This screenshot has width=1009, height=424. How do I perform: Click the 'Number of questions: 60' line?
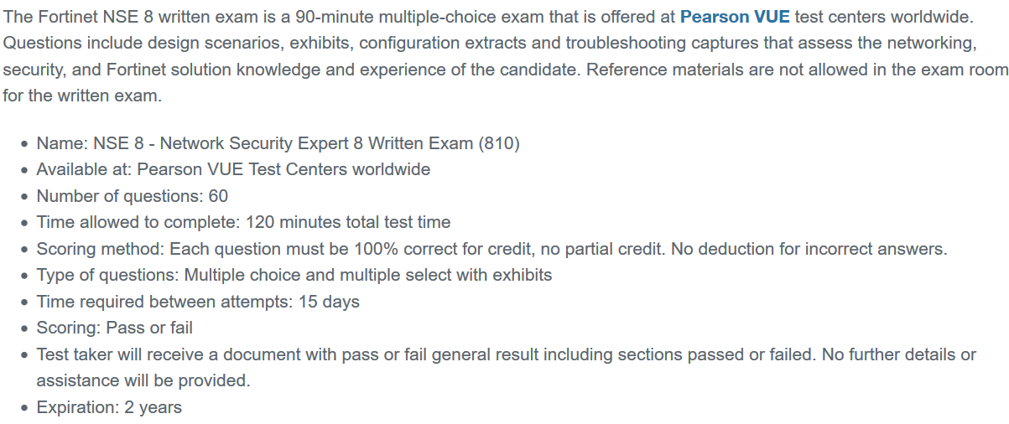(x=132, y=196)
